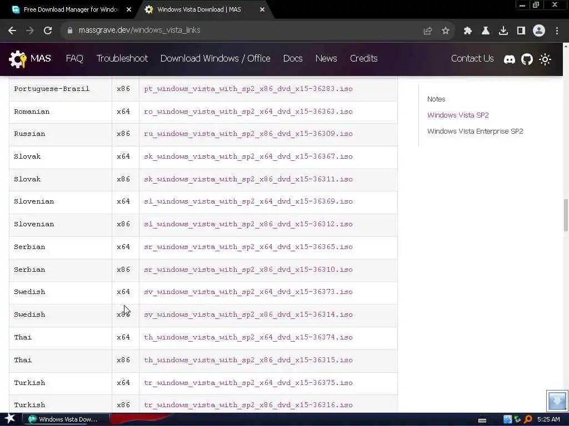Open the browser downloads icon
Screen dimensions: 569x426
pos(503,31)
